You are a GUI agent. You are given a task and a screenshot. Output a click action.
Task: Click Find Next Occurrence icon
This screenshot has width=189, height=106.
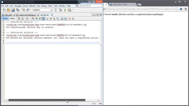40,19
